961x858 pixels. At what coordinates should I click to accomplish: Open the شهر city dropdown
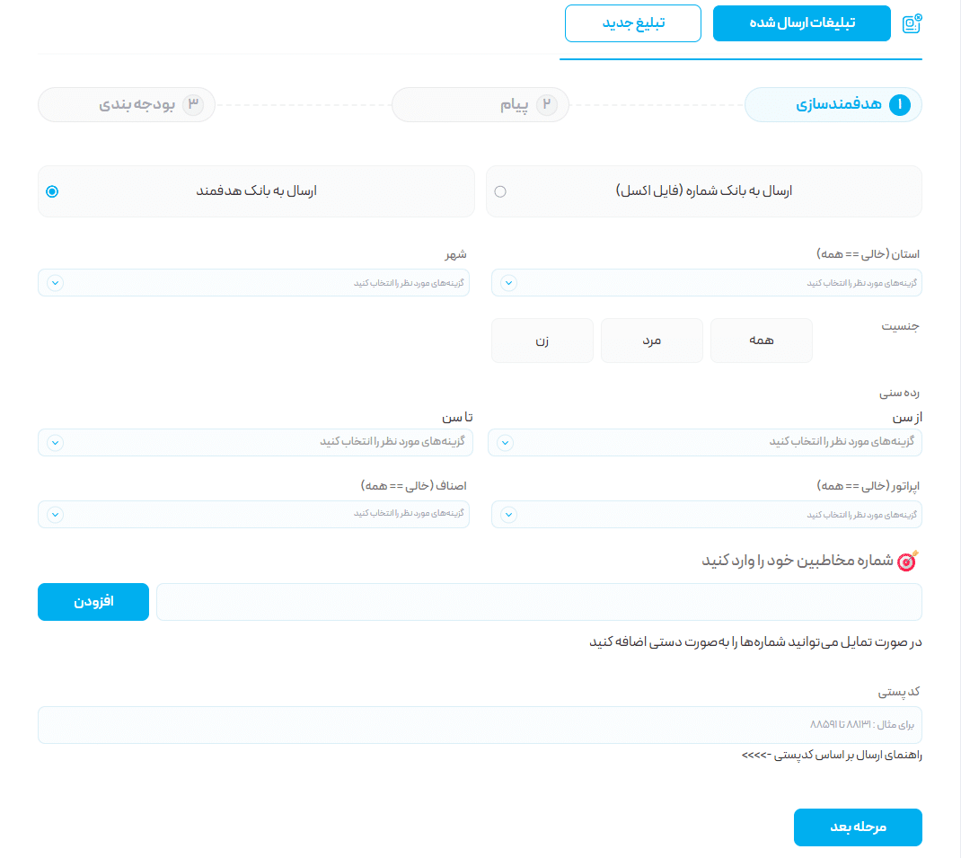coord(253,283)
